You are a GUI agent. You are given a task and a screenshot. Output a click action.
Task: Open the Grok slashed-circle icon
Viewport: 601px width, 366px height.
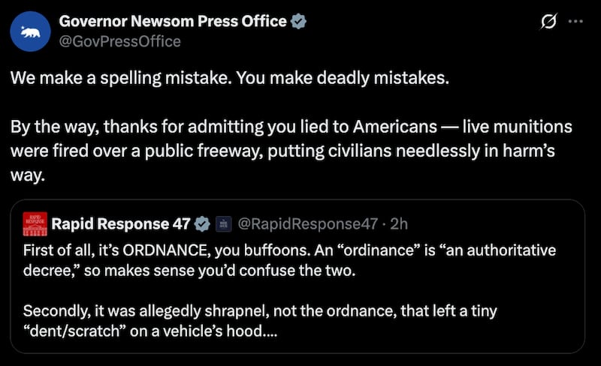pos(549,22)
